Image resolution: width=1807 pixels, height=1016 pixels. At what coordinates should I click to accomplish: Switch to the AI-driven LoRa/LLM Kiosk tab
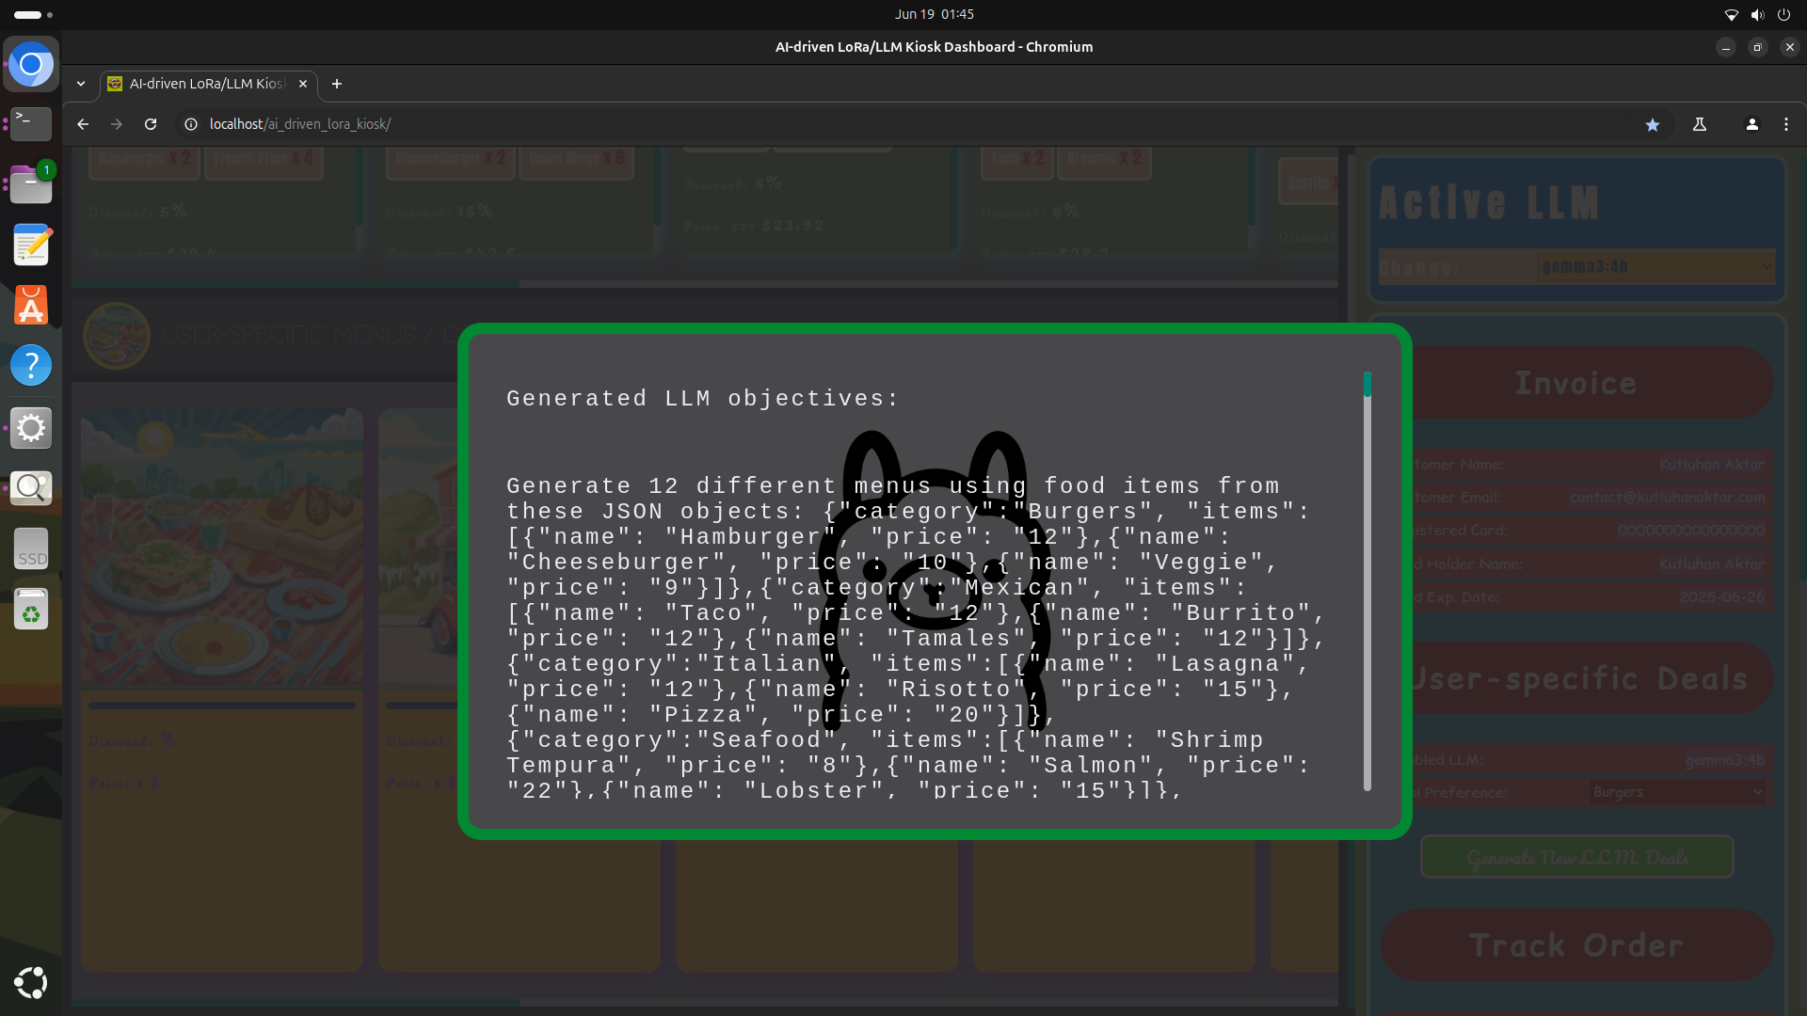[x=207, y=84]
